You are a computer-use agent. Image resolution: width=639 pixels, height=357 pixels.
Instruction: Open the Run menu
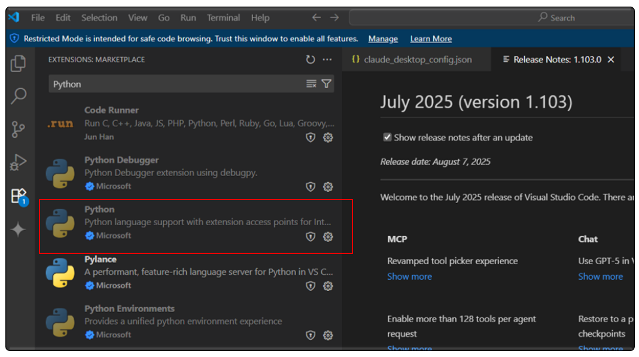[x=188, y=17]
